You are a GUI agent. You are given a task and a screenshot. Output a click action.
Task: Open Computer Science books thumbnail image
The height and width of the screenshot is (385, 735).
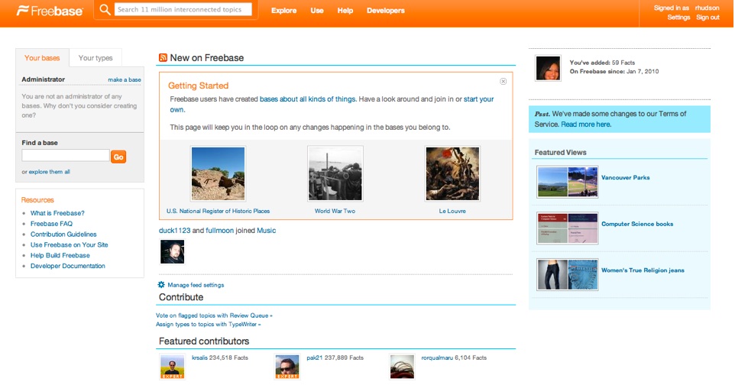coord(567,228)
